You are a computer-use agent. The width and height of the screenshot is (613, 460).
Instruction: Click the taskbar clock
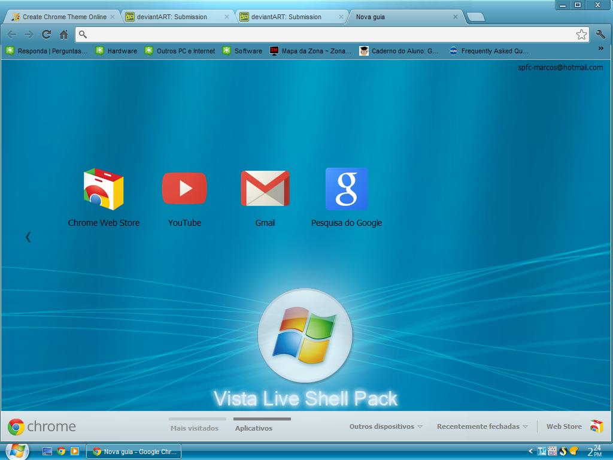pyautogui.click(x=594, y=451)
